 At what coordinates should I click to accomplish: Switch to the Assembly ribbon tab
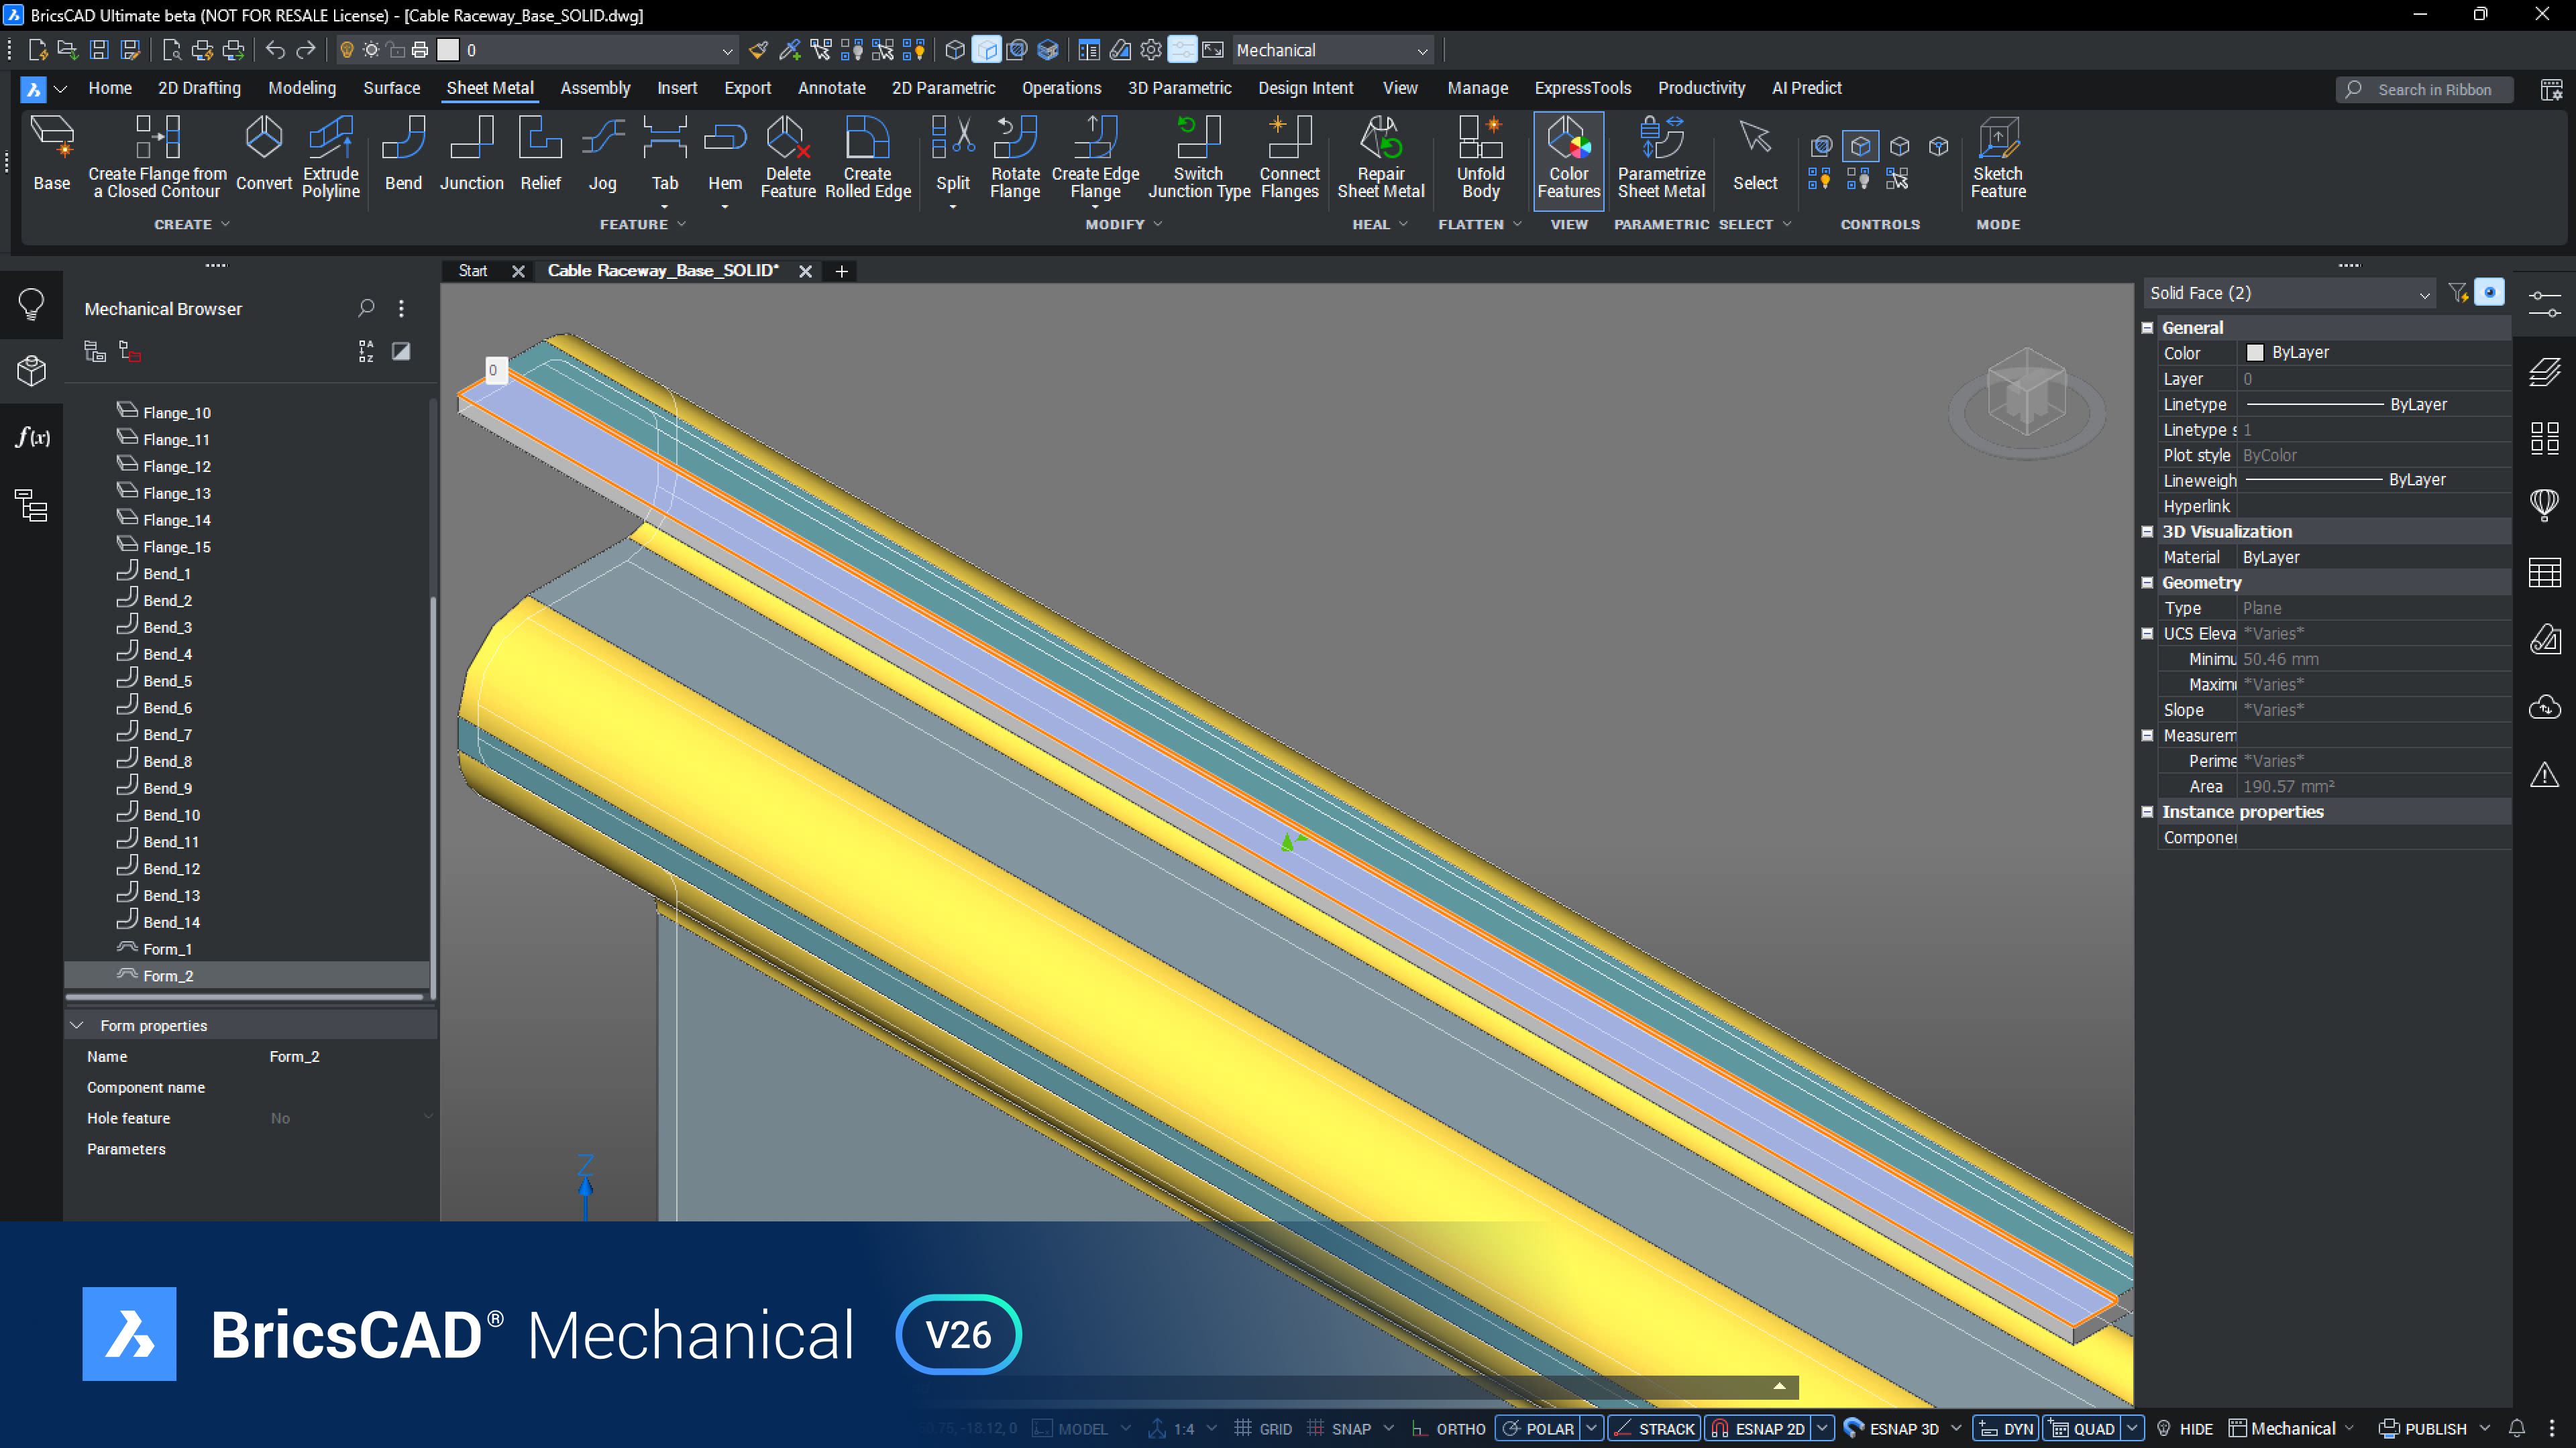click(596, 88)
